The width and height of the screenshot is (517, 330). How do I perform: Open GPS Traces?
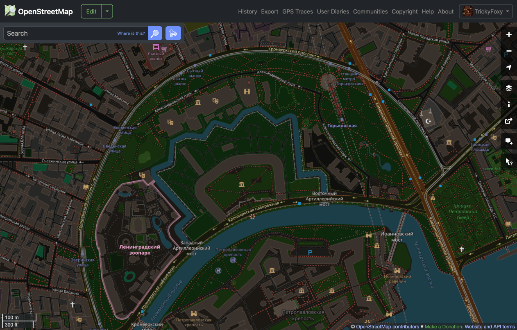(x=297, y=11)
